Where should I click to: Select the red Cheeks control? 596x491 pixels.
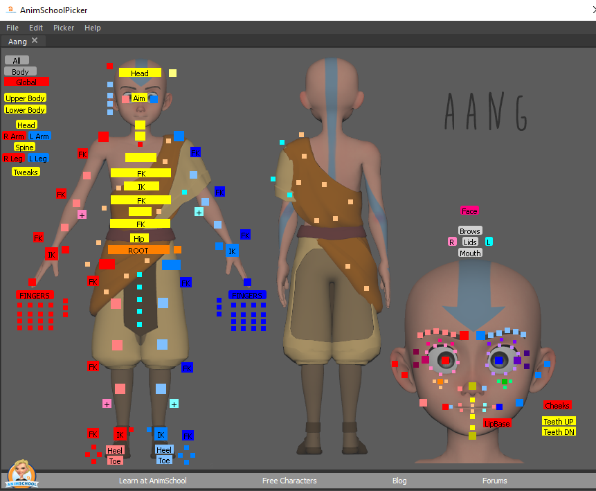coord(557,405)
